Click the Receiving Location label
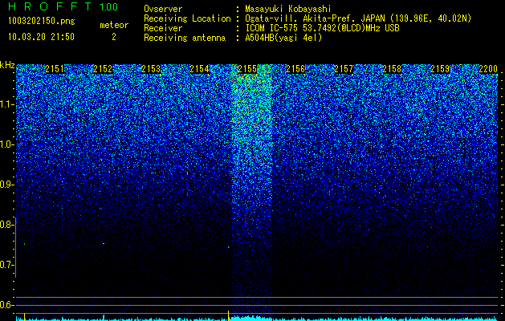 pyautogui.click(x=187, y=18)
